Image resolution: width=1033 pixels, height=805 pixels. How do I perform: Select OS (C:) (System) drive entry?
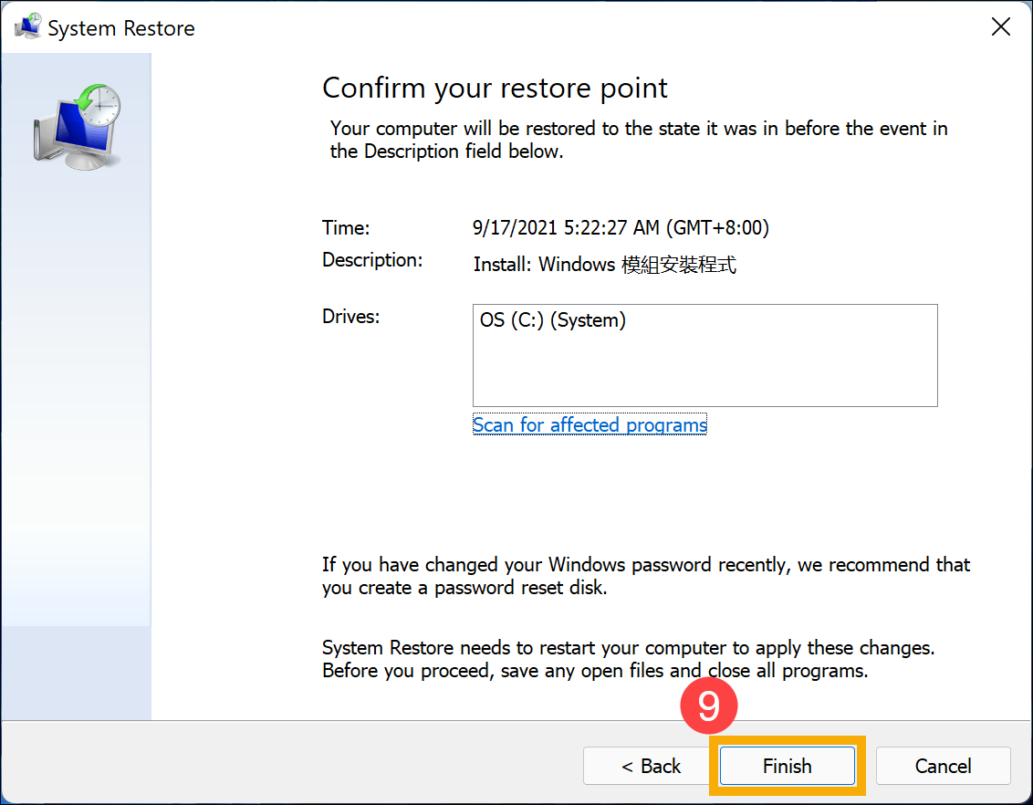coord(553,320)
